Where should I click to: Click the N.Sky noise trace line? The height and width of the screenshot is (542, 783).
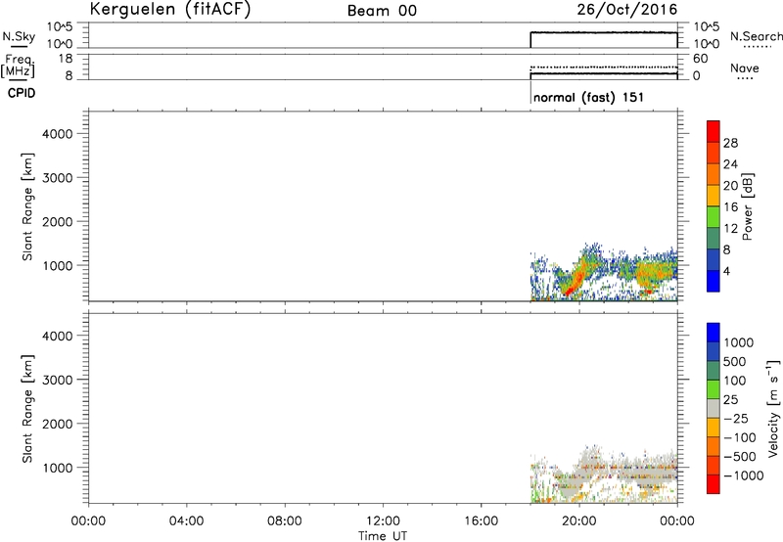[604, 32]
